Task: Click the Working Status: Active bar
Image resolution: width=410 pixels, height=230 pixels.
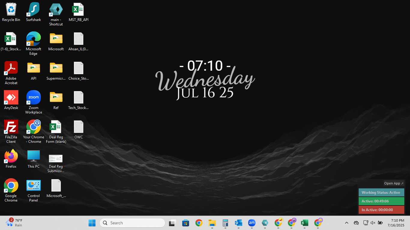Action: tap(381, 193)
